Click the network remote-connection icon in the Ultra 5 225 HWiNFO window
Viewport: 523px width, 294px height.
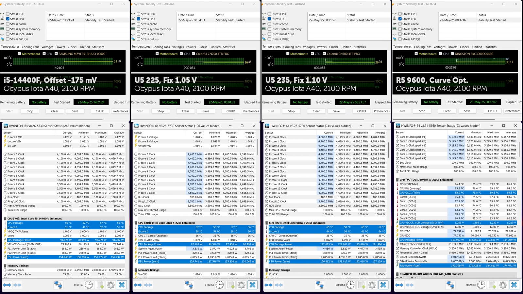[189, 285]
